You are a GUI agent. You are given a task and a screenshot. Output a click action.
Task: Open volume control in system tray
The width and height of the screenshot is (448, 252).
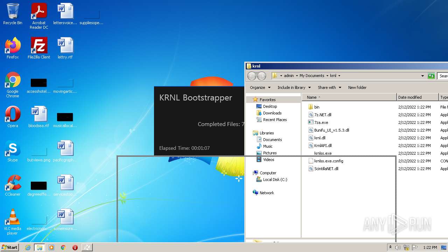(x=398, y=247)
